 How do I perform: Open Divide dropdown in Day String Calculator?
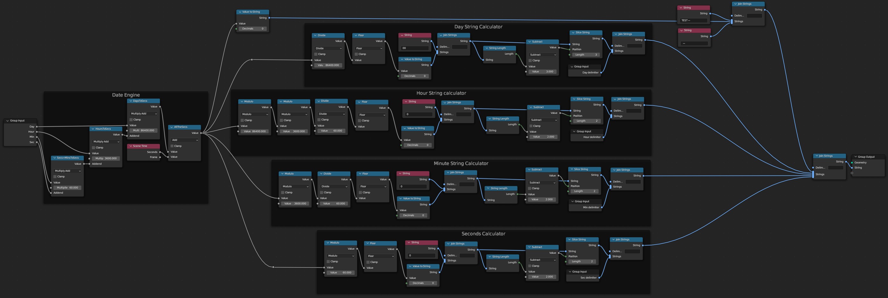[328, 49]
